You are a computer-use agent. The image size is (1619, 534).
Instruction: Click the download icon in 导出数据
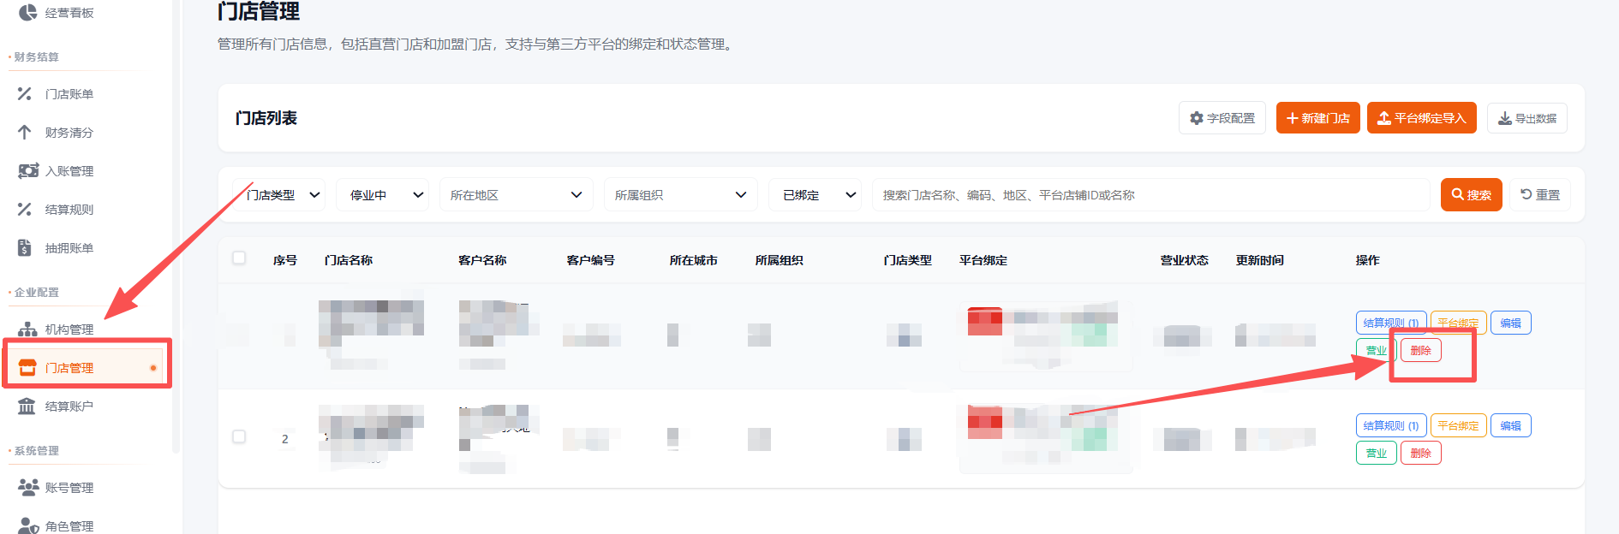(x=1504, y=118)
